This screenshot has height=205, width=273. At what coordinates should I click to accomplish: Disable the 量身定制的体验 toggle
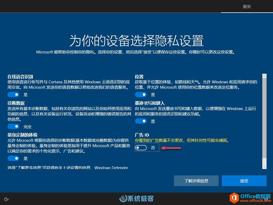[x=13, y=158]
